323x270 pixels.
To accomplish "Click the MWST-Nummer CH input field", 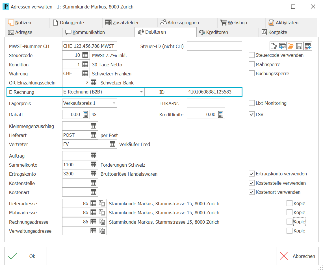I will (90, 46).
